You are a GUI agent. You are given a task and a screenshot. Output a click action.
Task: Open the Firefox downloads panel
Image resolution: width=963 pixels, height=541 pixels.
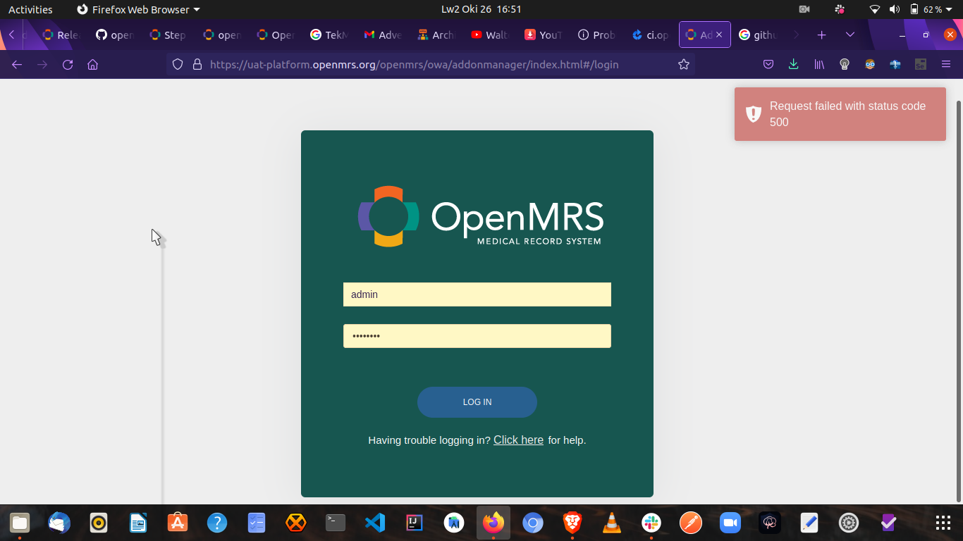tap(793, 64)
